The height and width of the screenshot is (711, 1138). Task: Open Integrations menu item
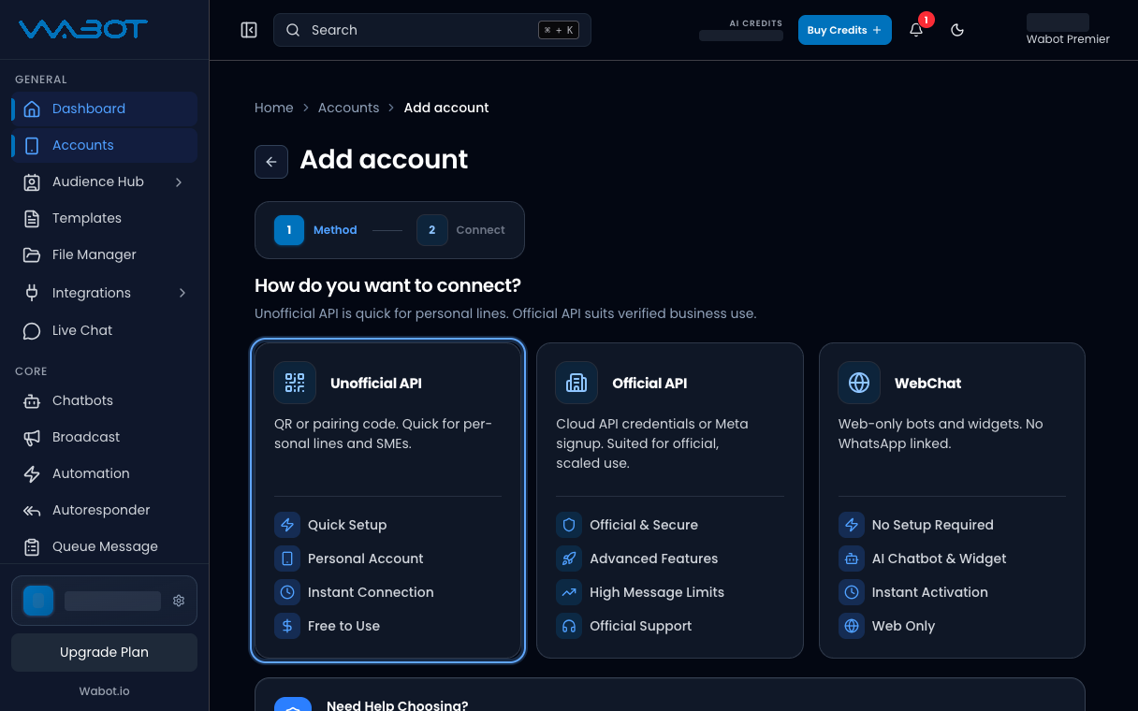tap(105, 293)
